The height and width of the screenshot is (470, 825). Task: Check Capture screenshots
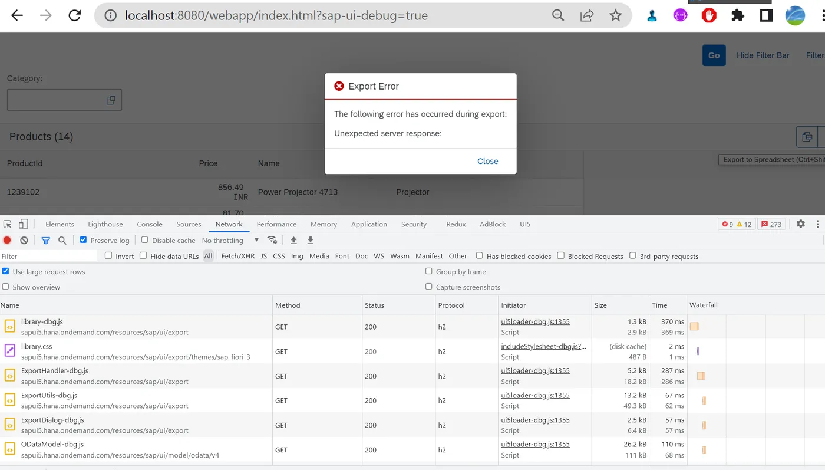tap(429, 287)
